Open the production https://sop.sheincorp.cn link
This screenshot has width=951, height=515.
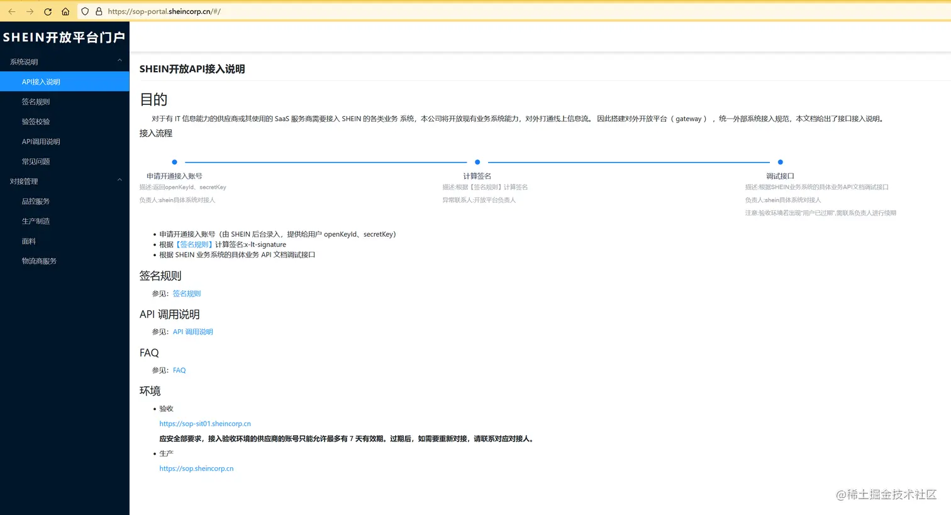coord(196,468)
